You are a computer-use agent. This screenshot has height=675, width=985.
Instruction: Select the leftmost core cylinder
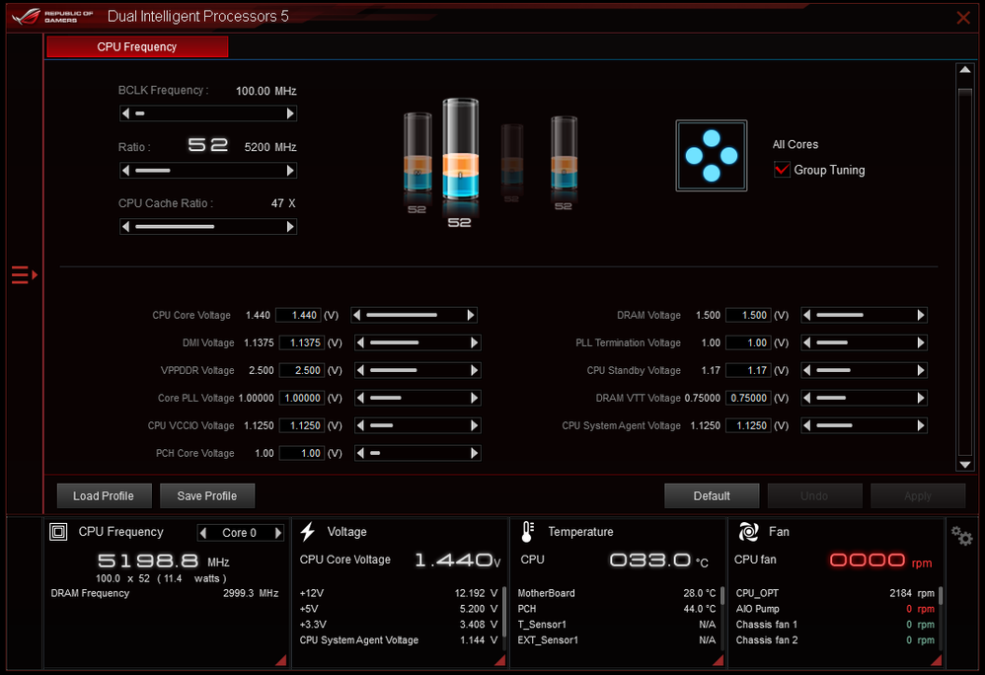[x=417, y=152]
